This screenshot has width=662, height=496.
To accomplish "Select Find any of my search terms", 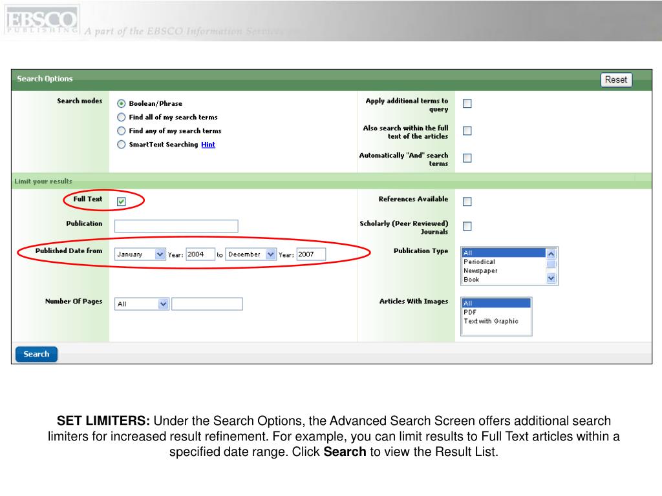I will 121,130.
